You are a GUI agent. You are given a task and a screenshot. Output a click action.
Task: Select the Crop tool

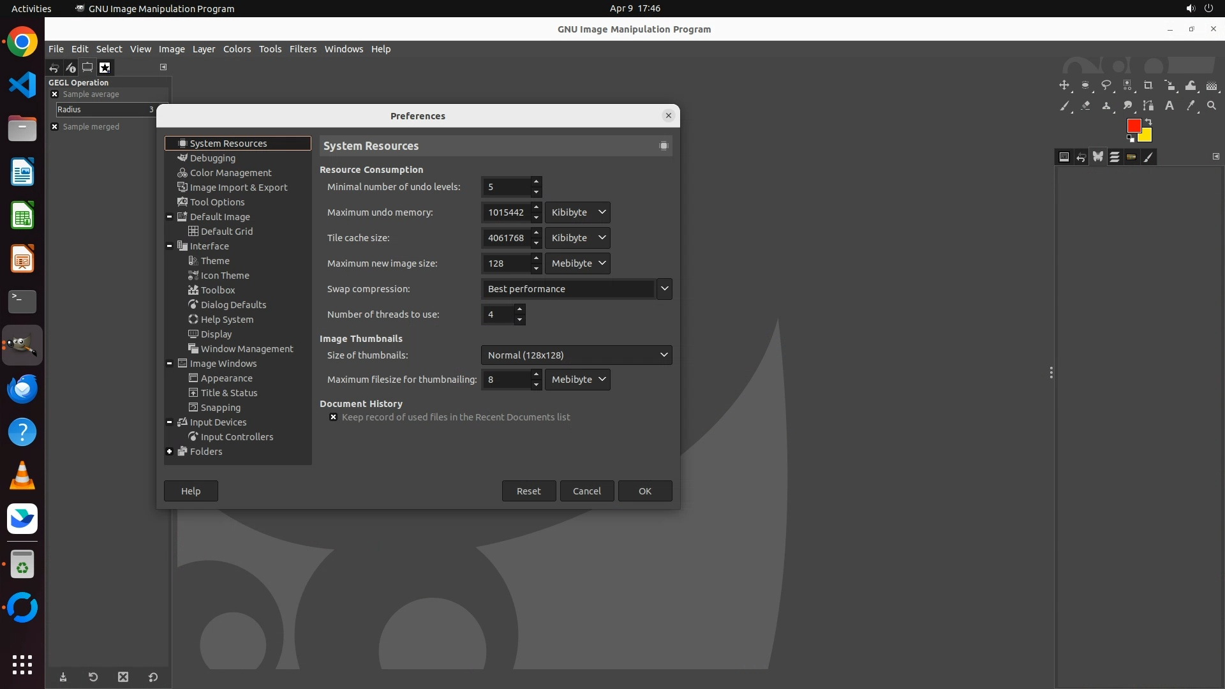point(1148,85)
